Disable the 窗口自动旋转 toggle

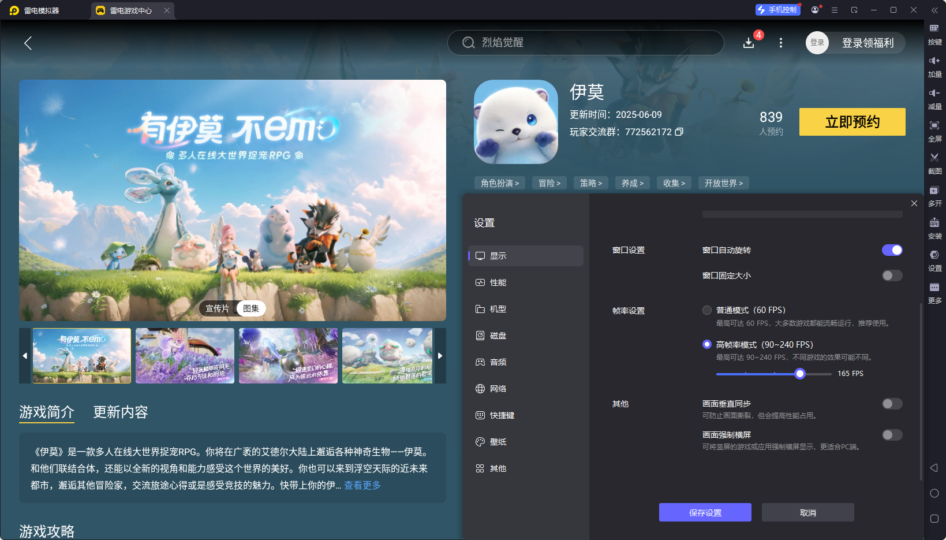coord(892,250)
